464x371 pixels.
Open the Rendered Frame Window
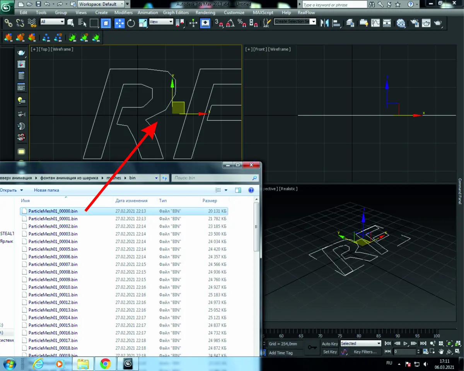426,23
